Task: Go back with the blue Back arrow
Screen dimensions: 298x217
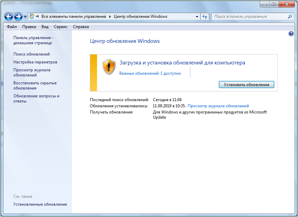Action: pyautogui.click(x=9, y=17)
